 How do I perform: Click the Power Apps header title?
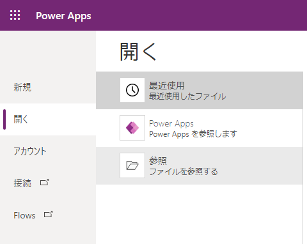63,16
